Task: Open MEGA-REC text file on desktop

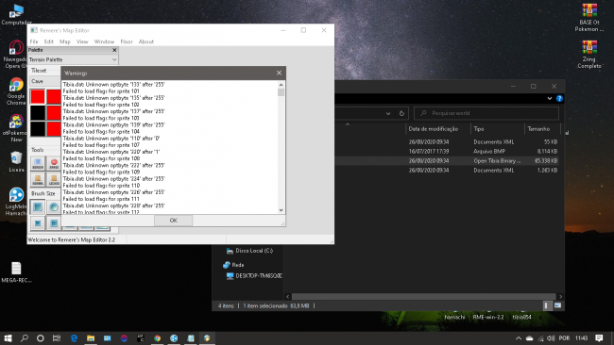Action: click(16, 272)
